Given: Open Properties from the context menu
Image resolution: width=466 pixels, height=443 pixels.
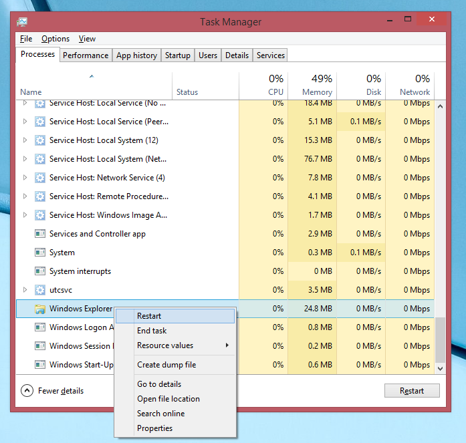Looking at the screenshot, I should pyautogui.click(x=175, y=428).
